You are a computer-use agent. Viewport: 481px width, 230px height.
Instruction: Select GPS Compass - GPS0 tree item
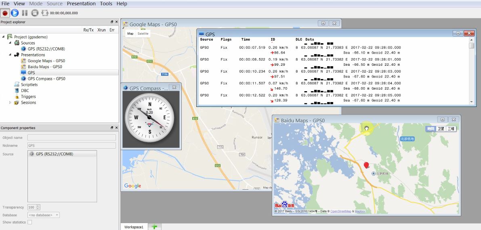pos(46,79)
